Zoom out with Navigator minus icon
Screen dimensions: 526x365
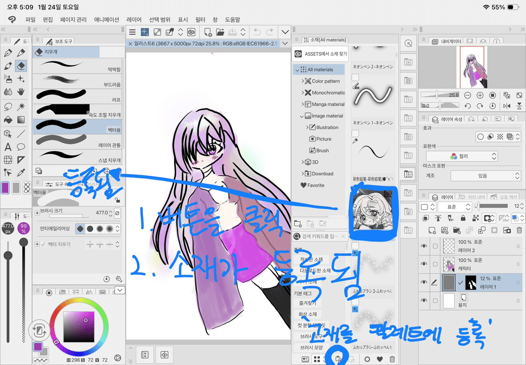tap(467, 95)
